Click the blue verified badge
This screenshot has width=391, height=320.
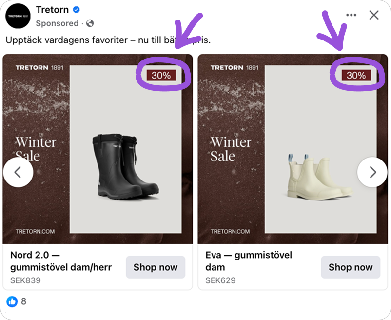(76, 10)
